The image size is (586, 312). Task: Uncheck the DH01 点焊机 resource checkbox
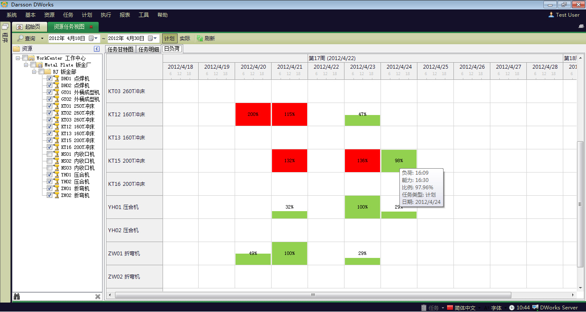pyautogui.click(x=49, y=78)
